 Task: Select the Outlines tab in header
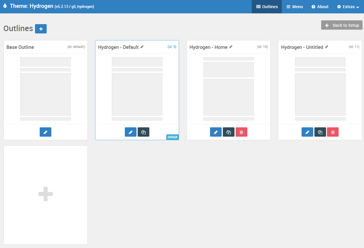tap(267, 7)
